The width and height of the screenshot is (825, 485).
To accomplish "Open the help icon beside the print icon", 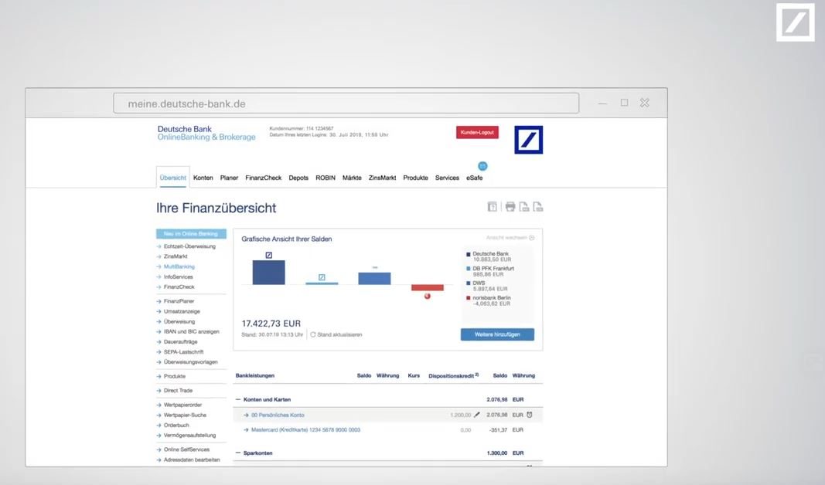I will click(x=492, y=206).
